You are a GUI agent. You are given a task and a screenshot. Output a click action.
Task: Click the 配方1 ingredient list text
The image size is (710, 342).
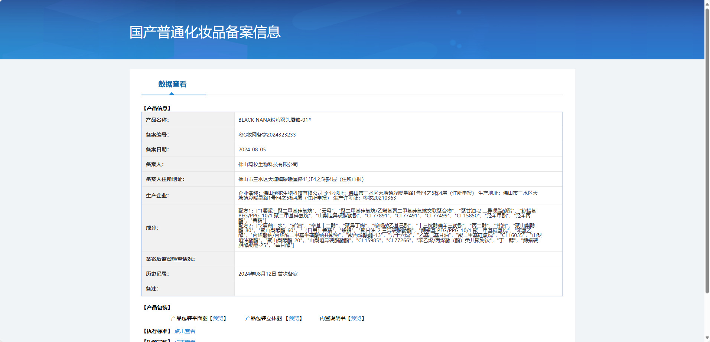click(387, 216)
